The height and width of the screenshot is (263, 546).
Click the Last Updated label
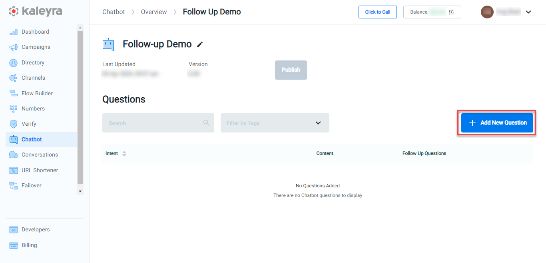pos(119,64)
